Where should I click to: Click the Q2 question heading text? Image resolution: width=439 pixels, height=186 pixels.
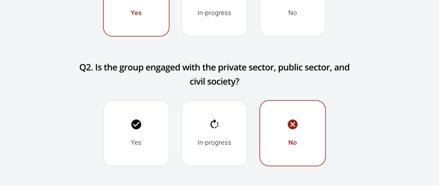214,74
